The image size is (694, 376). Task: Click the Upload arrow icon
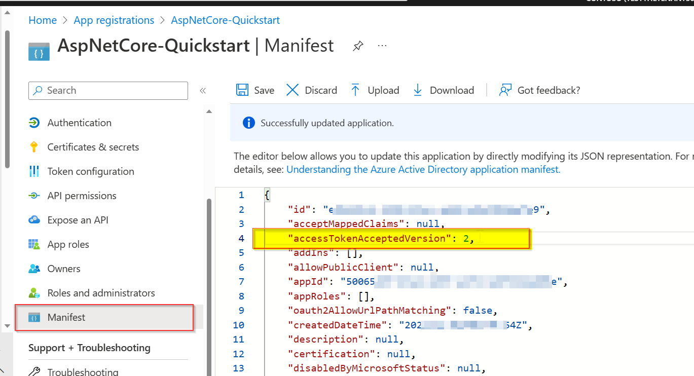(x=355, y=90)
